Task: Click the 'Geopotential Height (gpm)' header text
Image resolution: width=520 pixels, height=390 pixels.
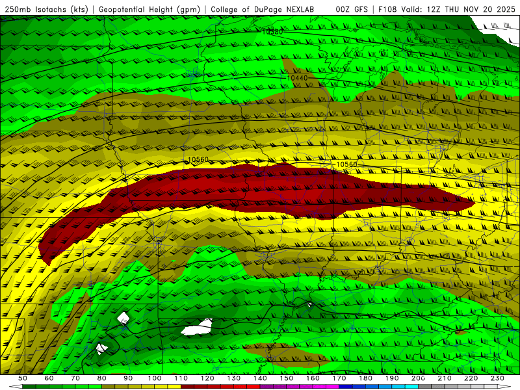Action: (x=149, y=9)
